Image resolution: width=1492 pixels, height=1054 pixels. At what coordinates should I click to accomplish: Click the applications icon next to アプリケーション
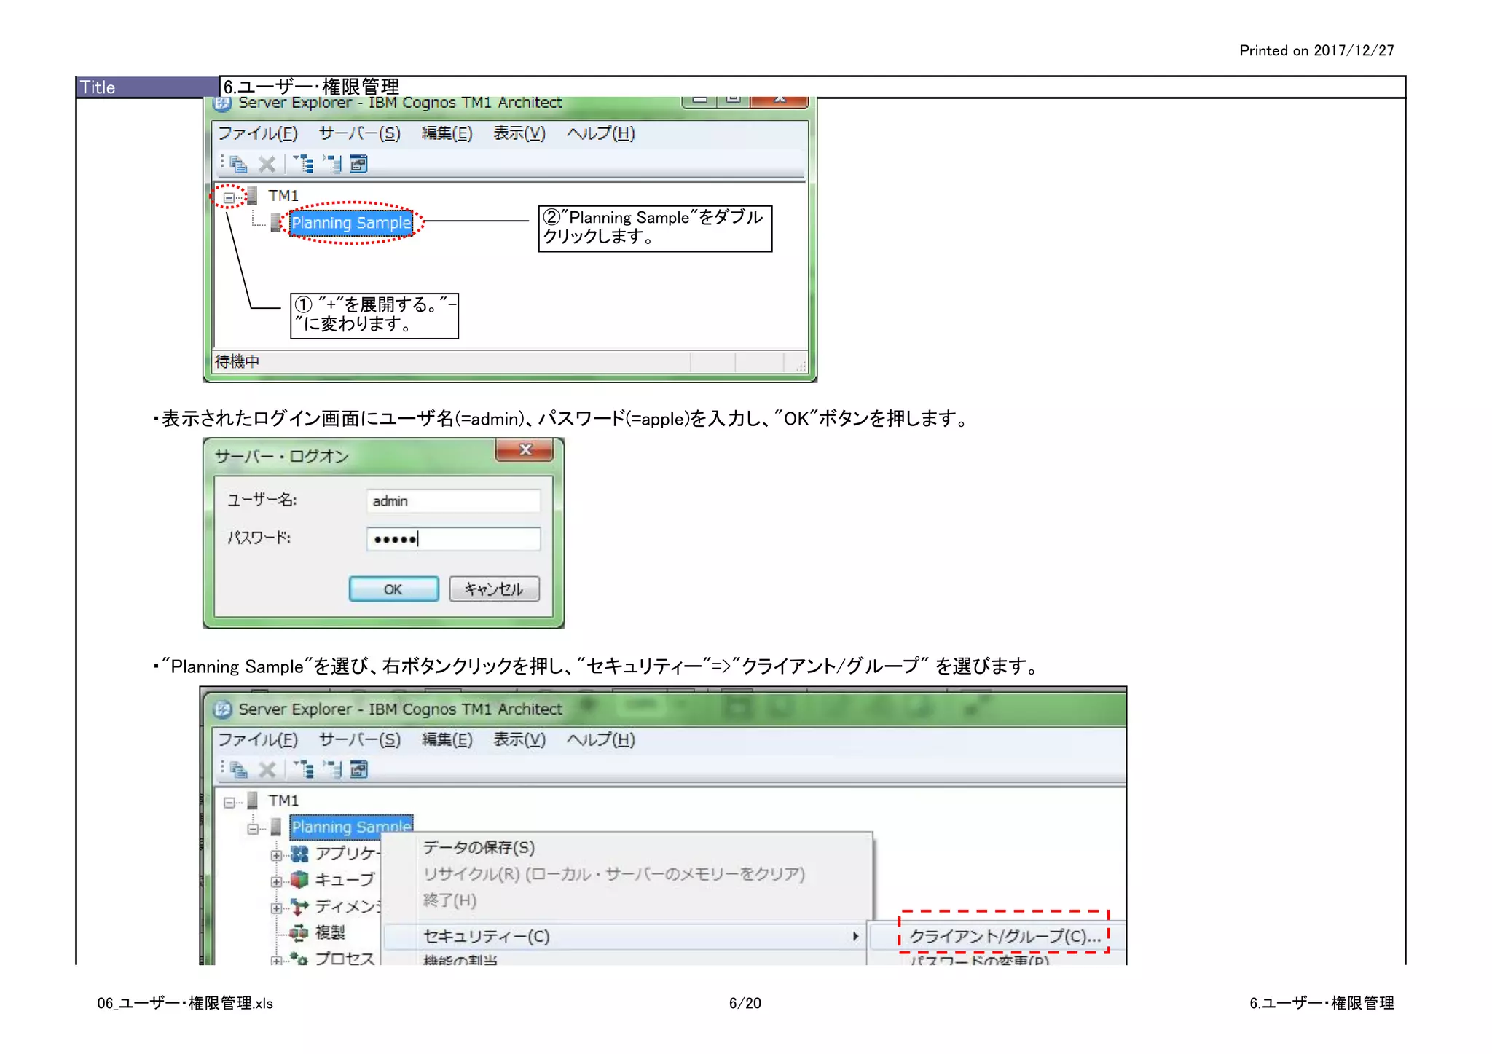(299, 853)
